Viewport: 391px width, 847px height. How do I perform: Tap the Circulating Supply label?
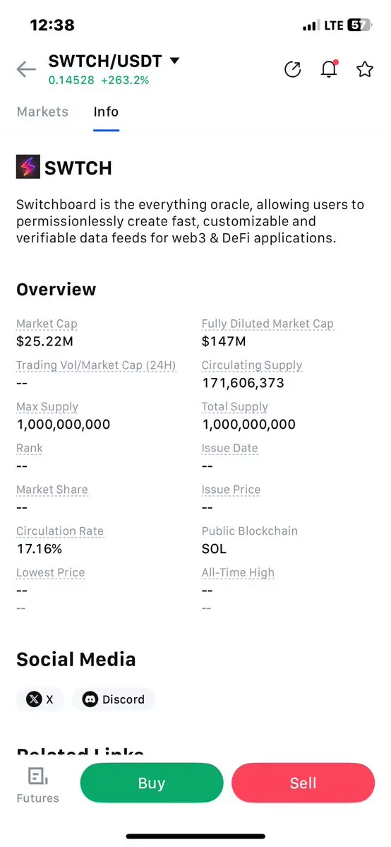252,365
